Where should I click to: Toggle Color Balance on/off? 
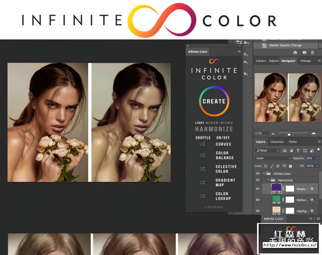225,155
